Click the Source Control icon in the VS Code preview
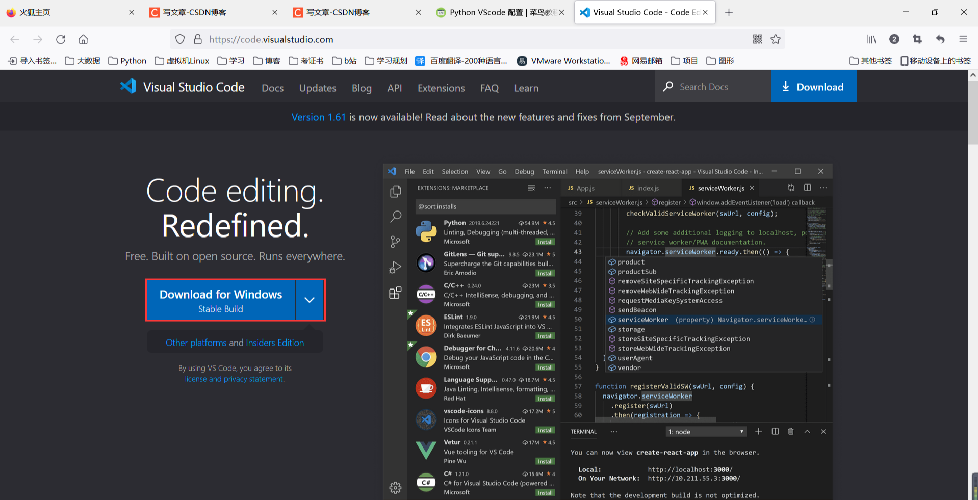 point(396,242)
